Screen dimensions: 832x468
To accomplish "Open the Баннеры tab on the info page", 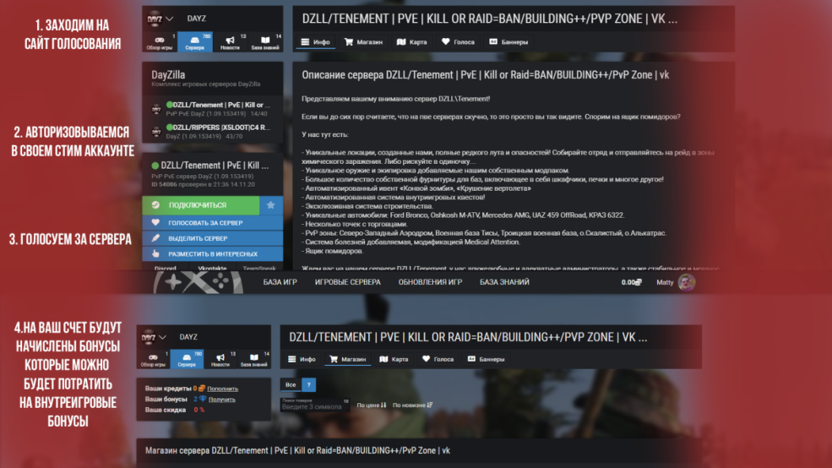I will point(508,42).
